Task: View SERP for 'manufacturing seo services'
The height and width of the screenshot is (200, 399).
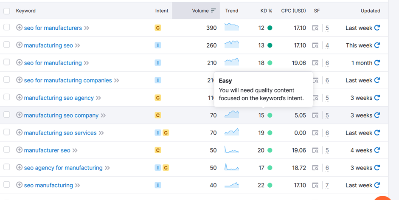Action: pyautogui.click(x=315, y=133)
